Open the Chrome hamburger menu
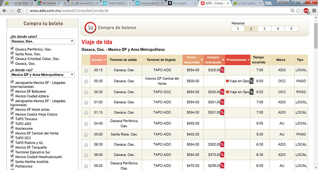The width and height of the screenshot is (318, 170). coord(314,11)
